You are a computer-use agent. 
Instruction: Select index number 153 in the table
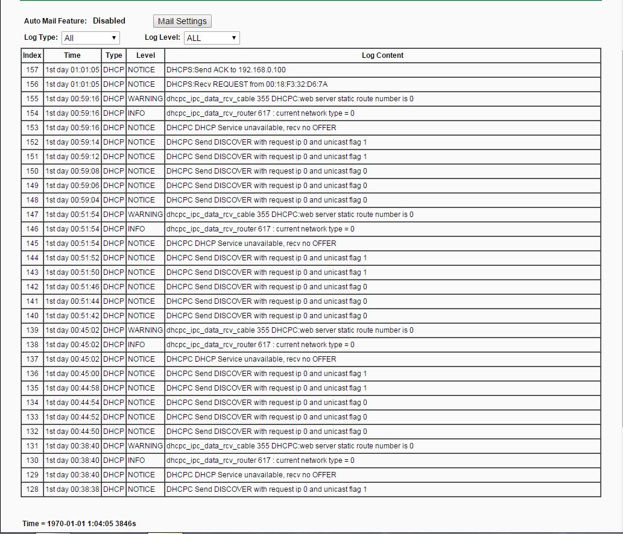[32, 128]
